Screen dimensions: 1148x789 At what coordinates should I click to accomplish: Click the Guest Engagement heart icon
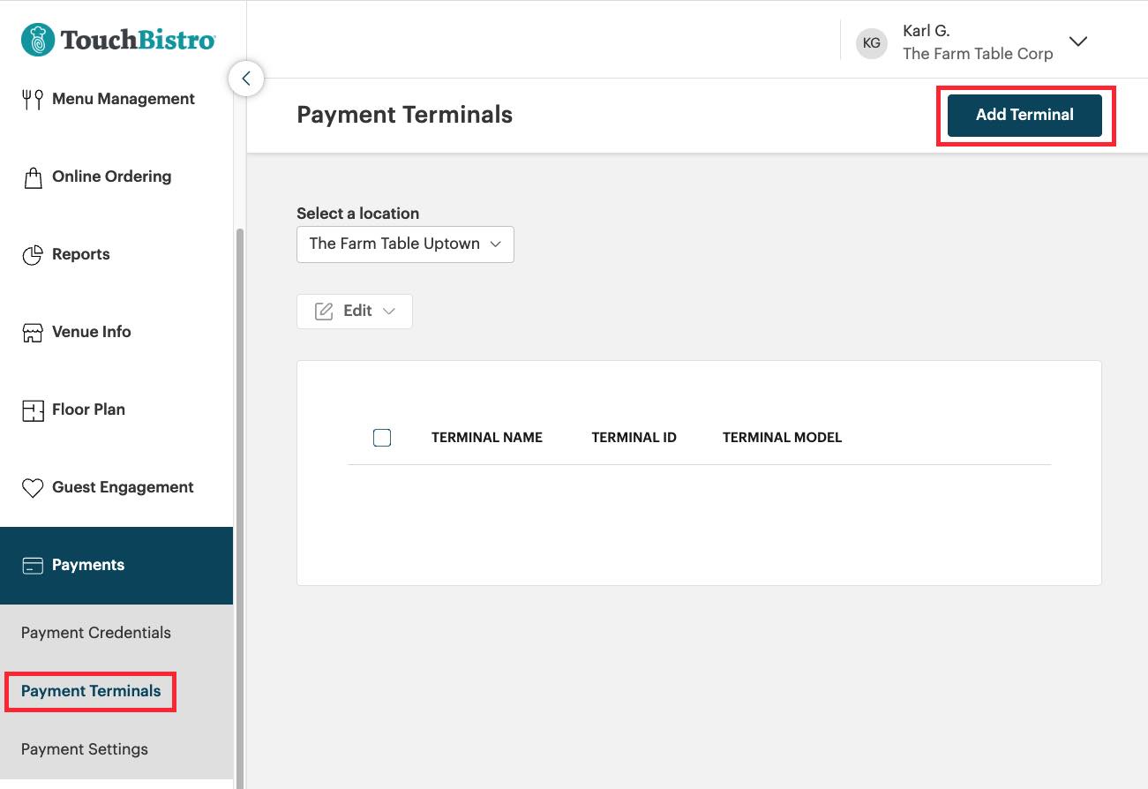pyautogui.click(x=33, y=488)
